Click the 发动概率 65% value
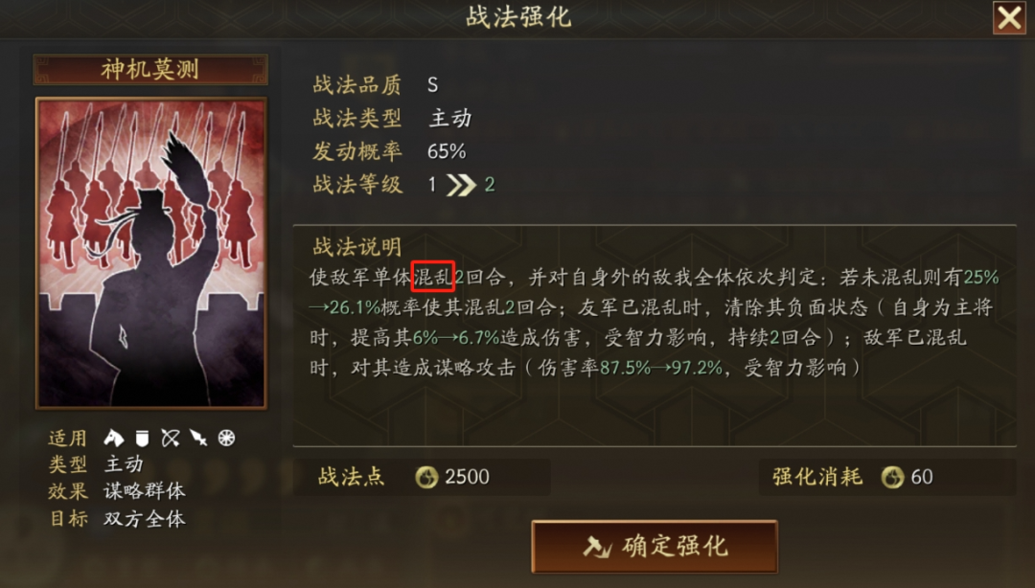Image resolution: width=1035 pixels, height=588 pixels. pos(447,151)
